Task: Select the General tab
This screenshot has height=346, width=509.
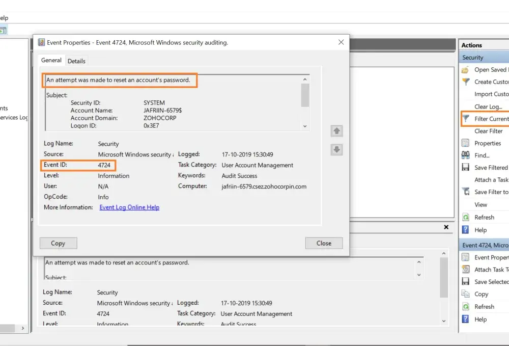Action: [51, 60]
